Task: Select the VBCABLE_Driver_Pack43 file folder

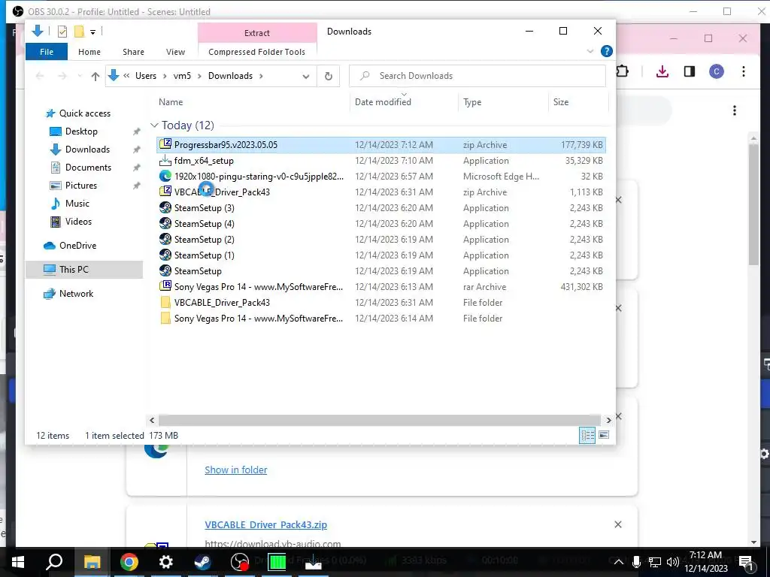Action: point(381,303)
